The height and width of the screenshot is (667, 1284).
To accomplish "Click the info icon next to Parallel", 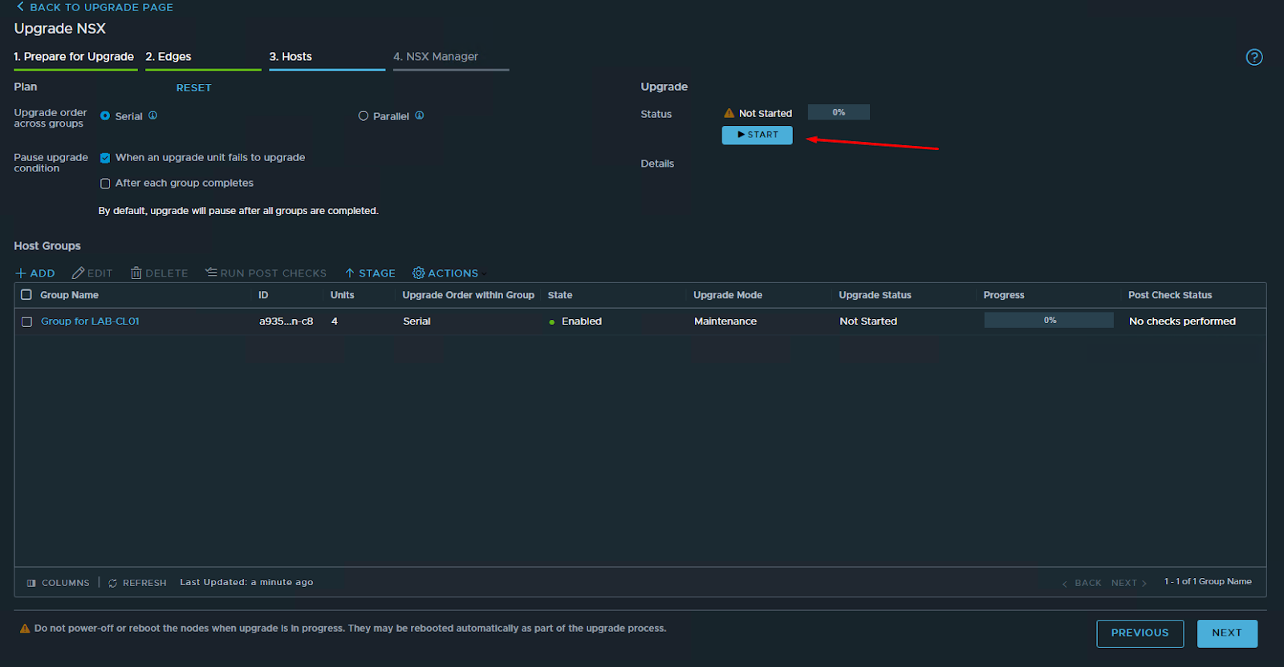I will pos(419,115).
